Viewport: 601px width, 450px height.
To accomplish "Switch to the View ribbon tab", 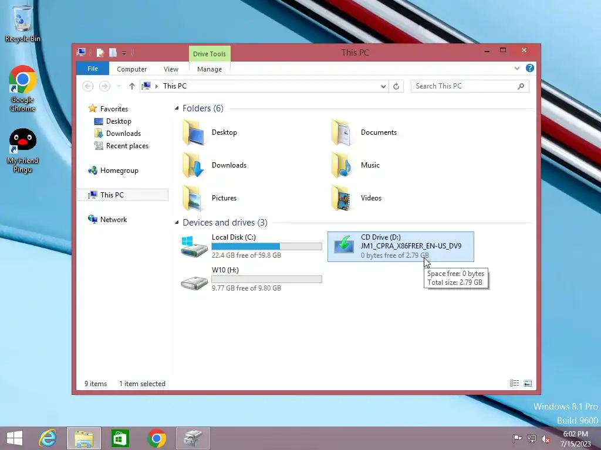I will (x=171, y=69).
